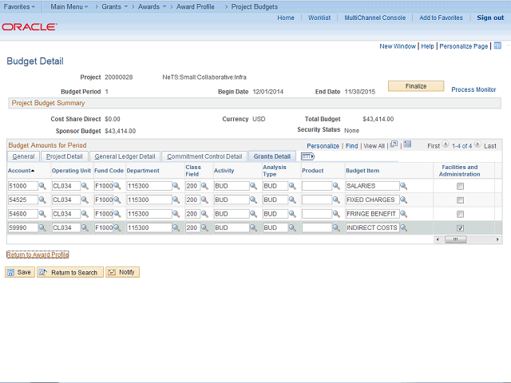This screenshot has width=511, height=383.
Task: Follow the Return to Award Profile link
Action: (x=38, y=255)
